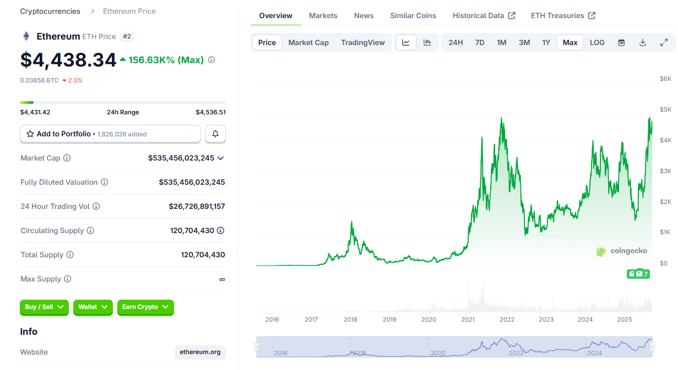Open Wallet dropdown
The image size is (678, 370).
[x=93, y=307]
